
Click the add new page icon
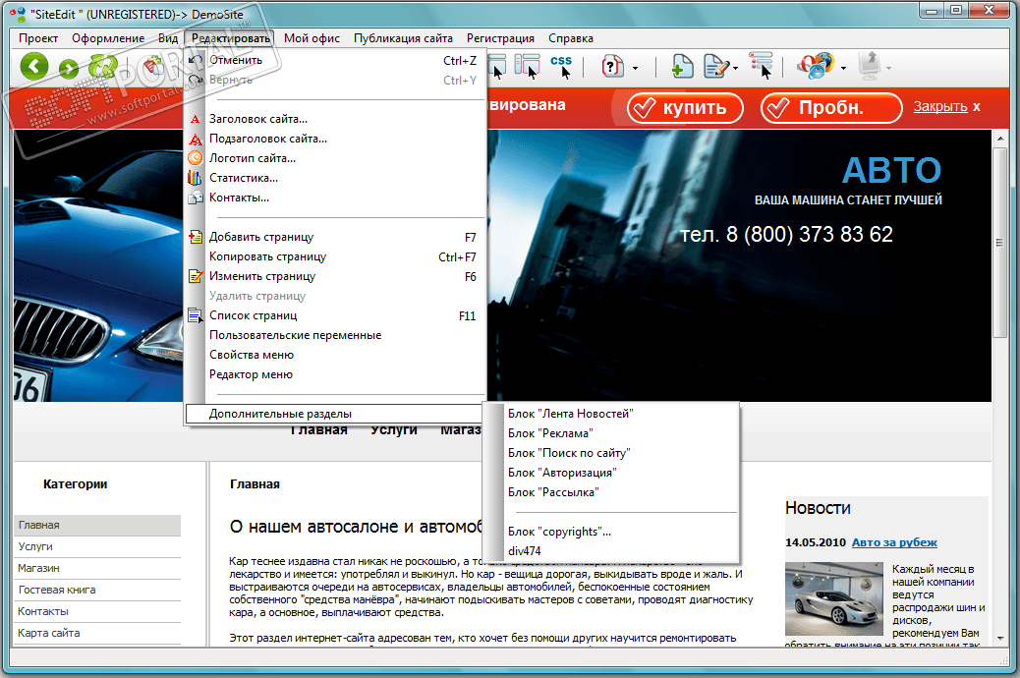point(682,67)
